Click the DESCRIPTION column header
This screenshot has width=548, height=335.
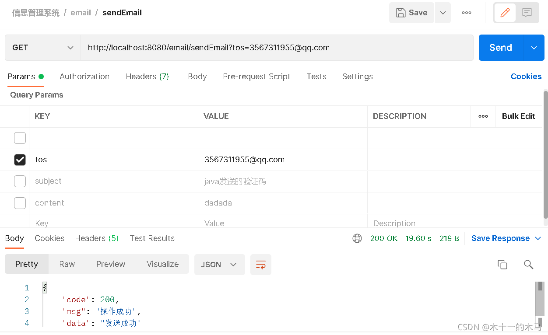400,116
